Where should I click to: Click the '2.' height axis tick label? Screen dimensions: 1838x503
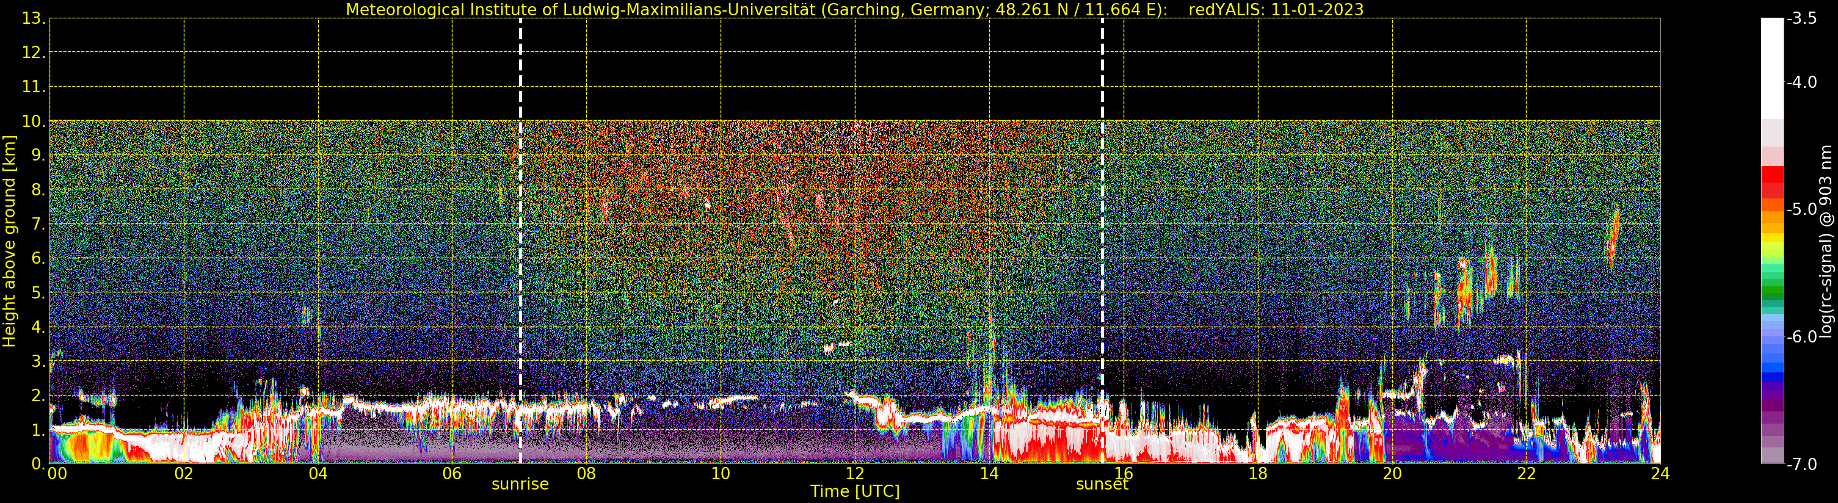[x=38, y=396]
